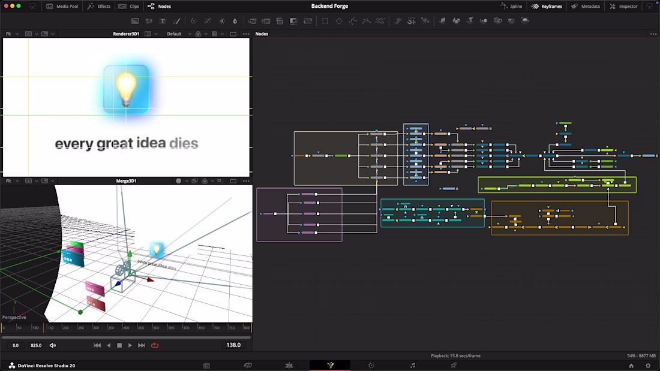Switch to the Edit page
660x371 pixels.
[x=289, y=366]
